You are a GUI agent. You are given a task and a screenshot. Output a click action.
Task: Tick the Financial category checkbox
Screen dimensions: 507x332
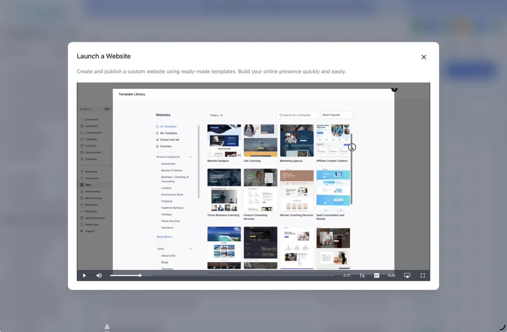coord(158,201)
